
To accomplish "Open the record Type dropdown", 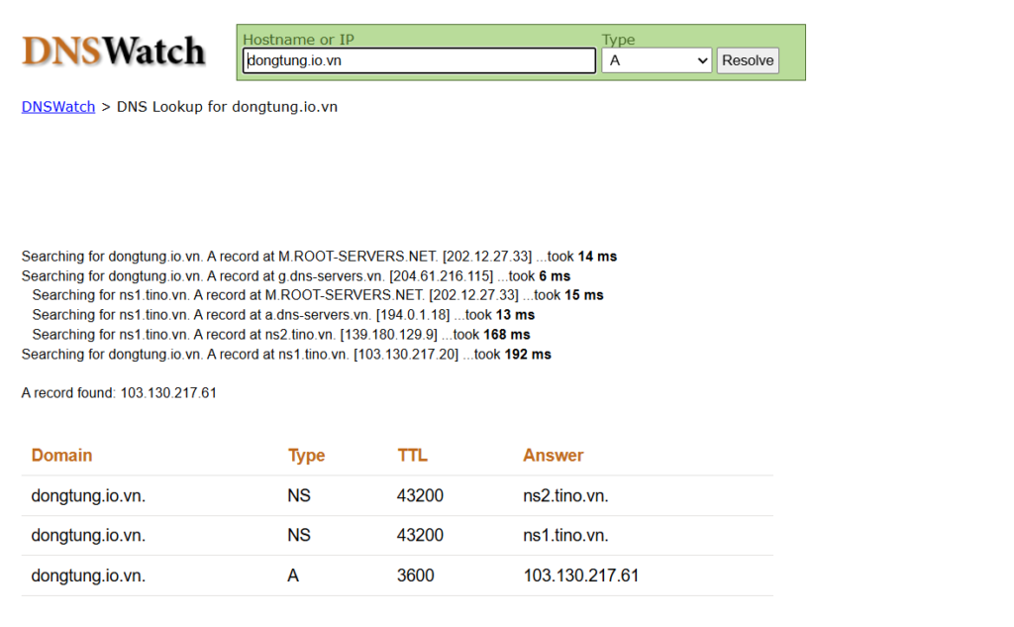I will point(657,60).
